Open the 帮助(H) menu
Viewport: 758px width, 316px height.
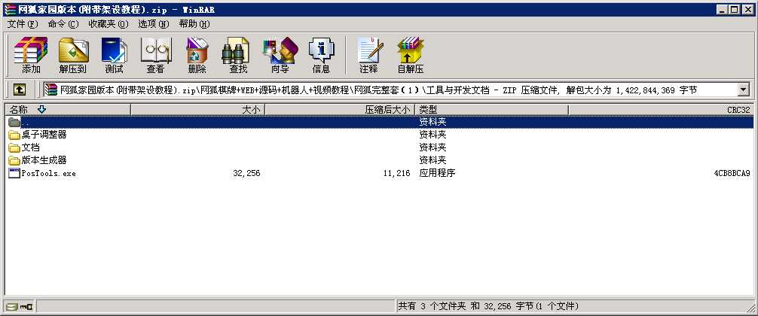point(194,24)
